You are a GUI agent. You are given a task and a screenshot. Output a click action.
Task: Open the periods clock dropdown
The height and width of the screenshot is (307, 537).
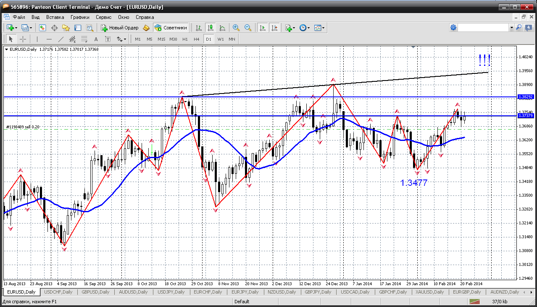[x=305, y=28]
